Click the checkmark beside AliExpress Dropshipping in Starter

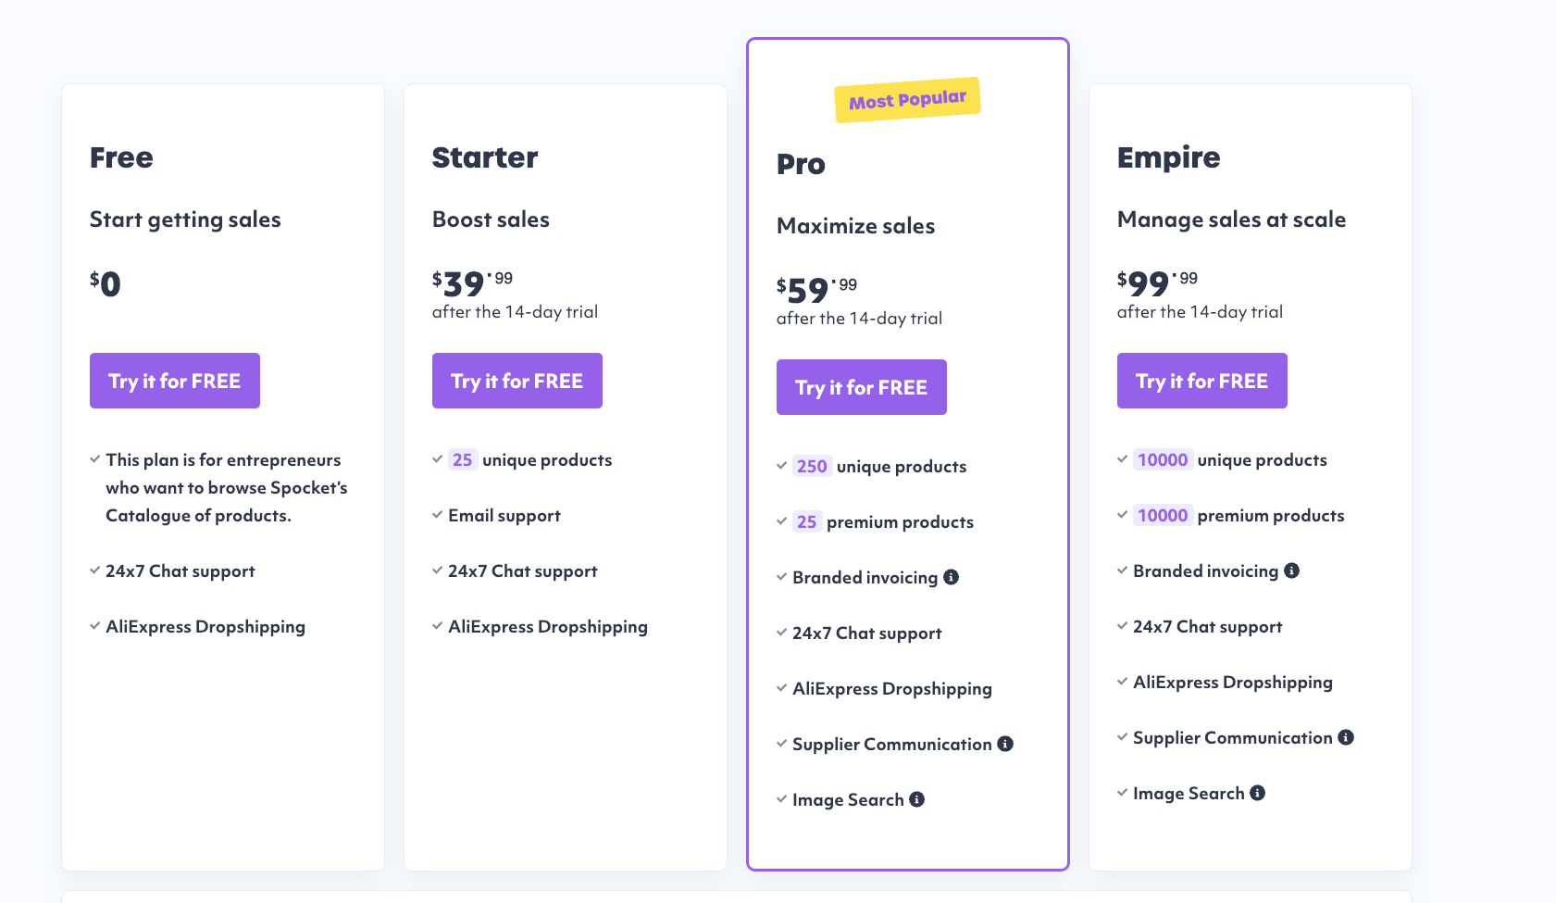(x=436, y=625)
